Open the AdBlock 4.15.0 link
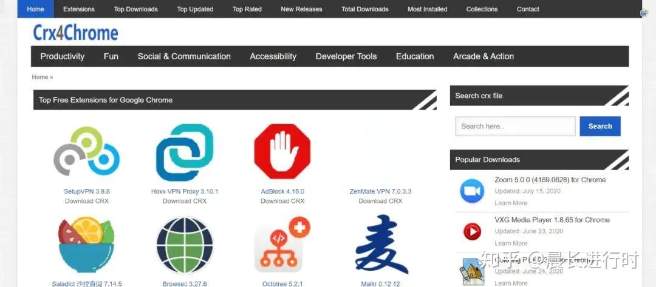 tap(282, 191)
